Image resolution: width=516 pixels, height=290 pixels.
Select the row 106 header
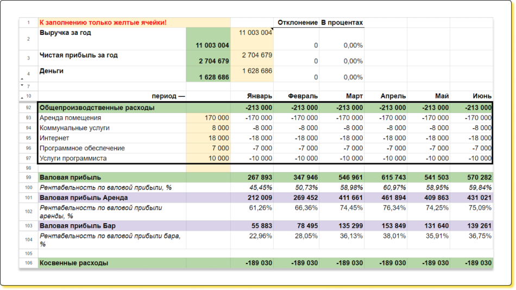coord(28,263)
